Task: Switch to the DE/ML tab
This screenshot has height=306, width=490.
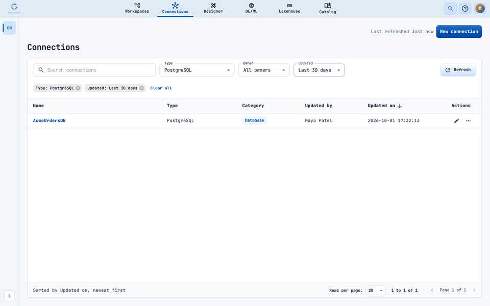Action: [251, 8]
